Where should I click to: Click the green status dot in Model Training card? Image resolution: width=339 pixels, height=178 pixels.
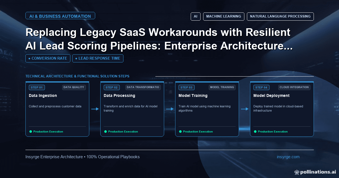tap(180, 131)
